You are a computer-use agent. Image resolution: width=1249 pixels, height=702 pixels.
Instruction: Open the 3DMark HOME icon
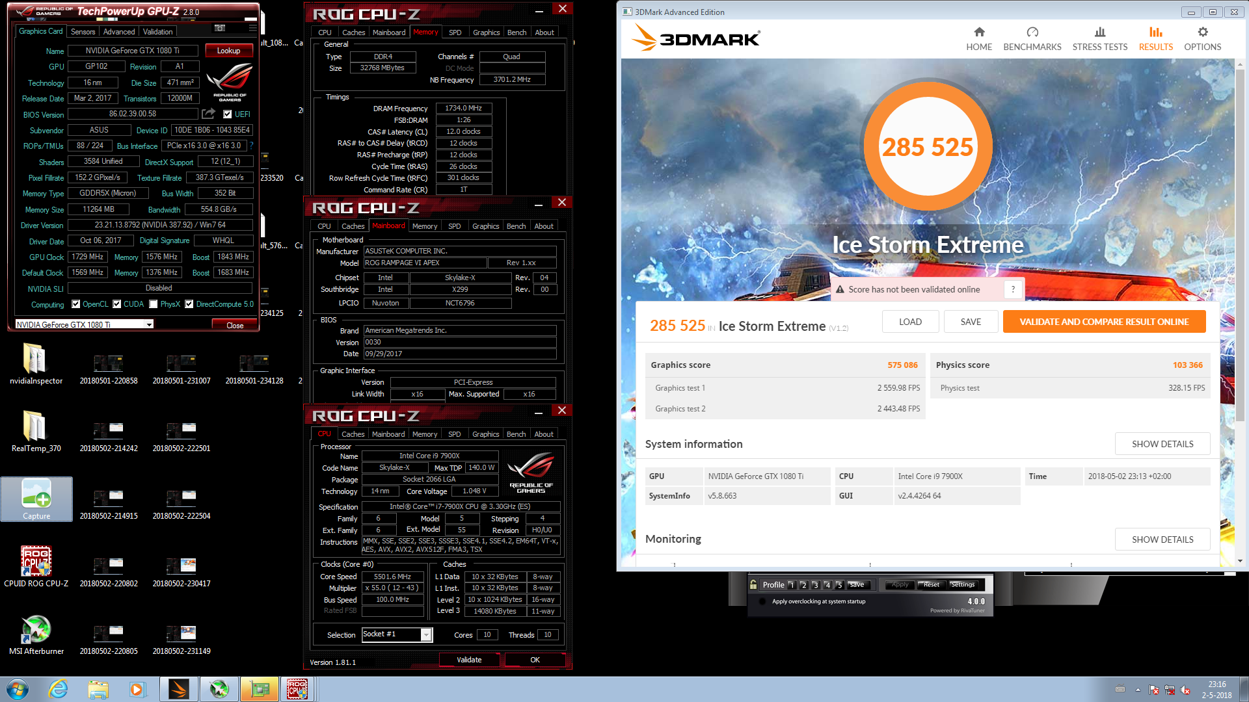point(979,32)
